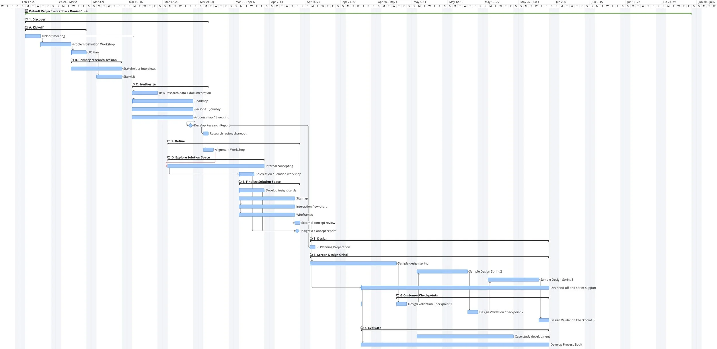Click the May 26 – Jun 1 week header
Viewport: 717px width, 349px height.
pyautogui.click(x=529, y=2)
